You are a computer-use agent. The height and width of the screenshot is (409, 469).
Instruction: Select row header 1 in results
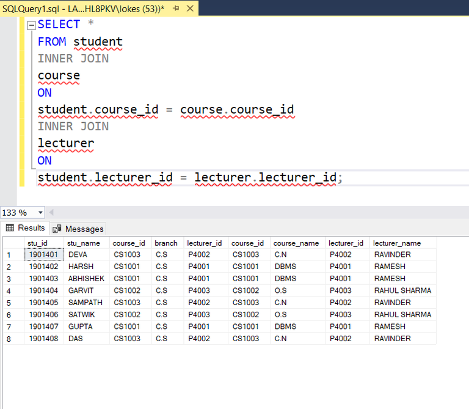[14, 255]
